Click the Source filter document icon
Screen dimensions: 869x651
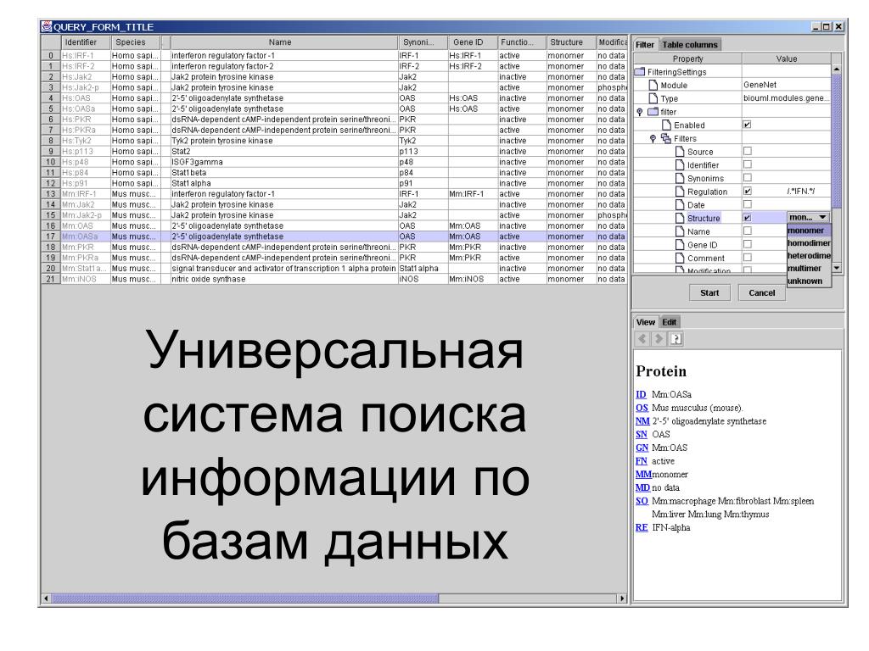pyautogui.click(x=680, y=151)
